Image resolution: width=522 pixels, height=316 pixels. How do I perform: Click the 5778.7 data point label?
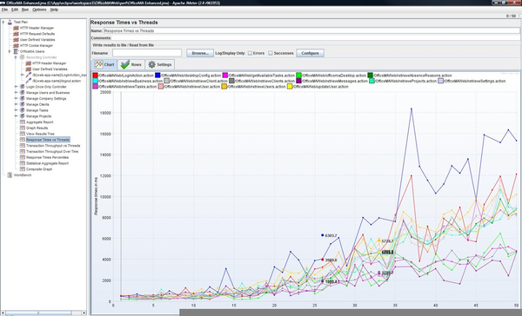(387, 241)
